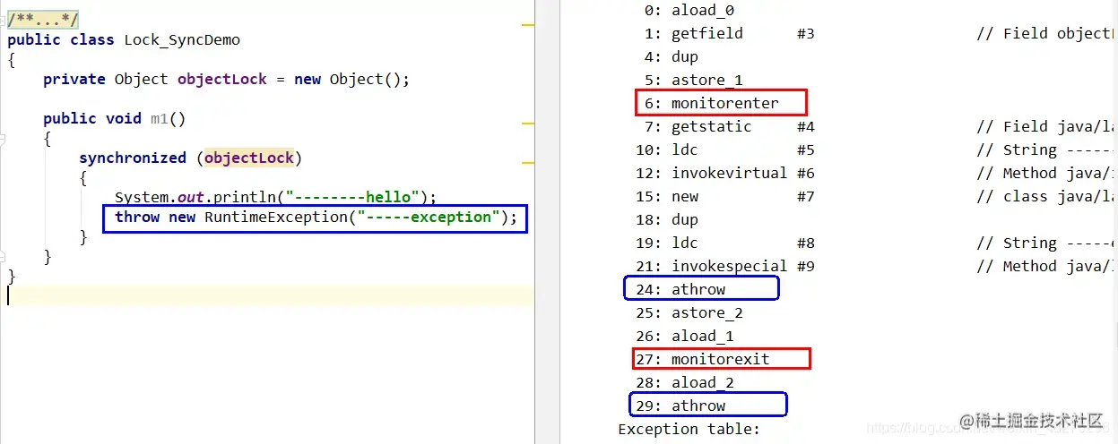The image size is (1118, 444).
Task: Click bytecode line '18: dup'
Action: pos(667,219)
